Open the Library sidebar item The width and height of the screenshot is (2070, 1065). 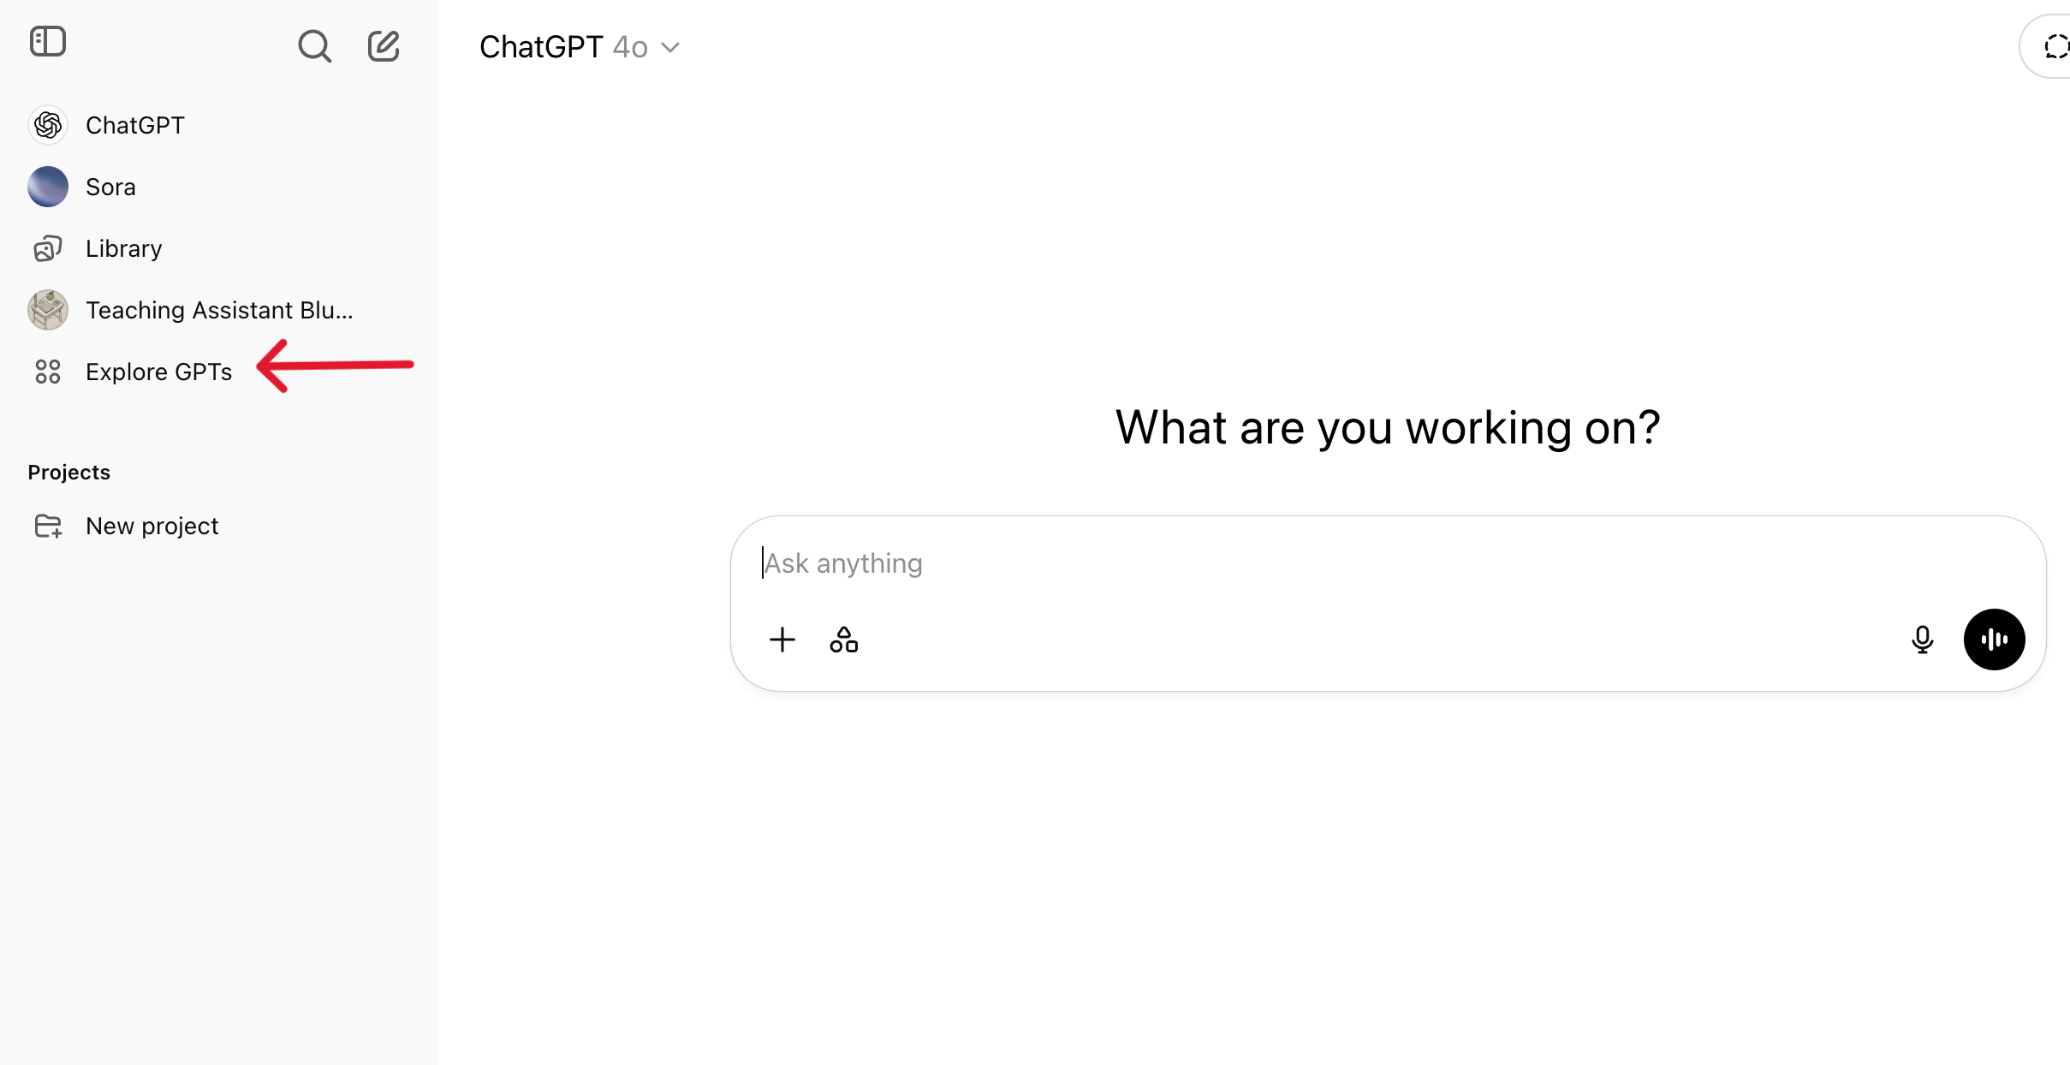[123, 249]
